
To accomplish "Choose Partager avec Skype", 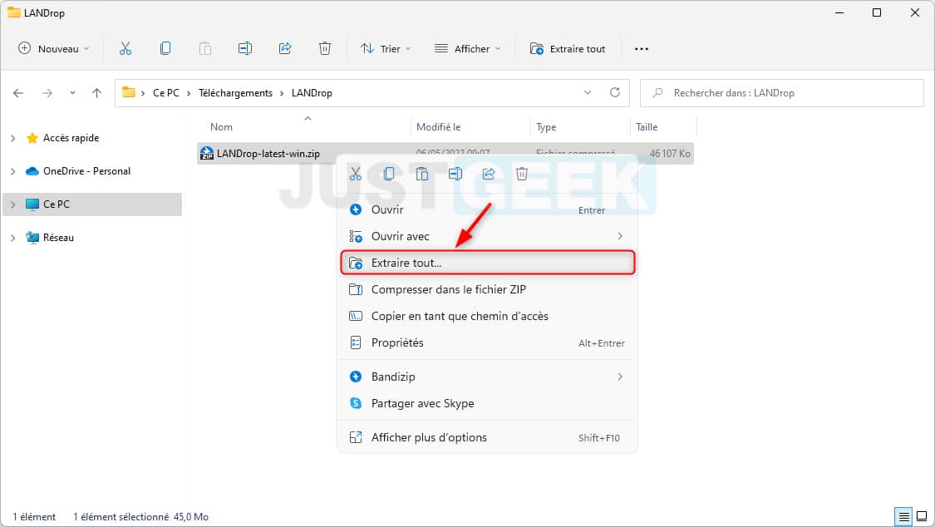I will [486, 404].
